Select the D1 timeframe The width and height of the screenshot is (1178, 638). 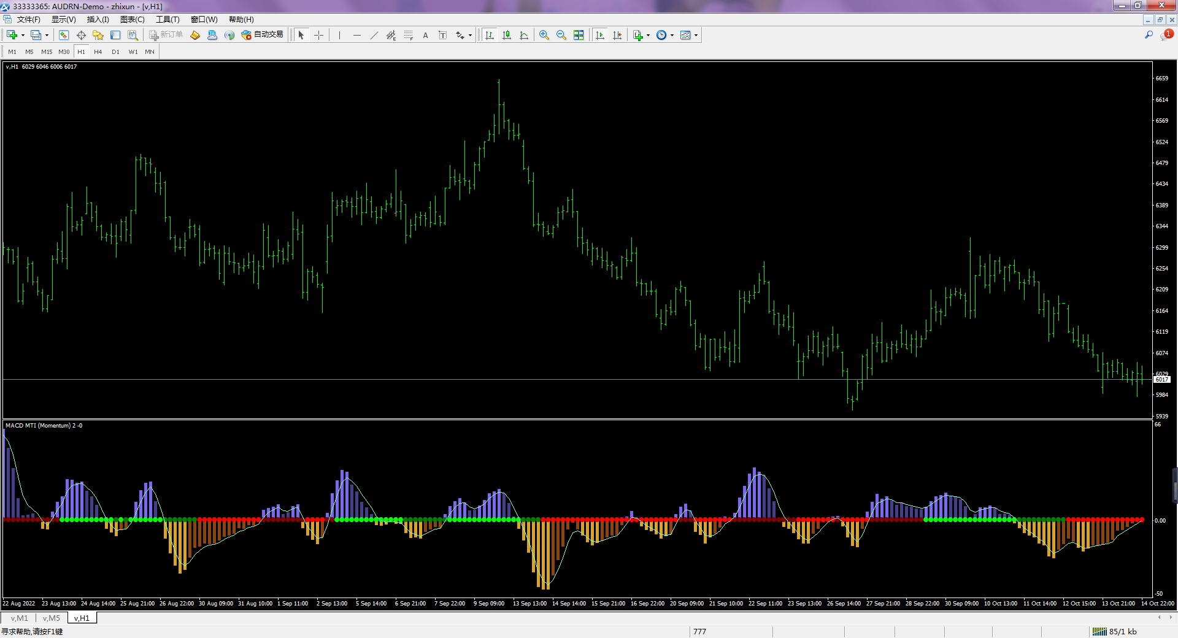coord(115,52)
